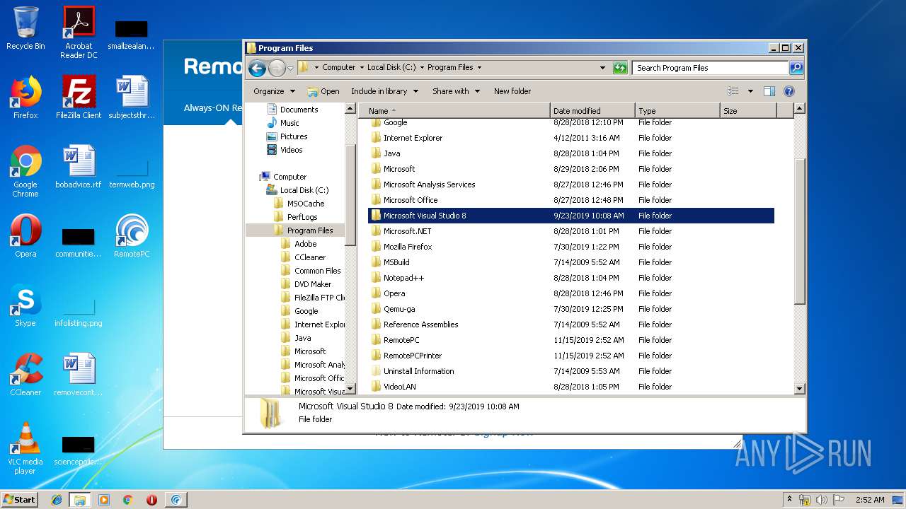Expand Local Disk (C:) breadcrumb arrow
Screen dimensions: 906x509
(x=422, y=68)
